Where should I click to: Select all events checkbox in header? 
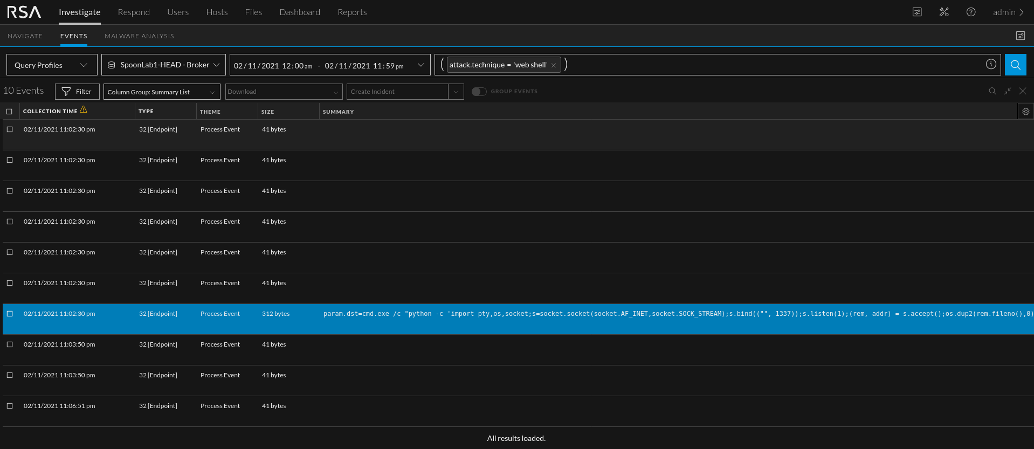tap(9, 112)
